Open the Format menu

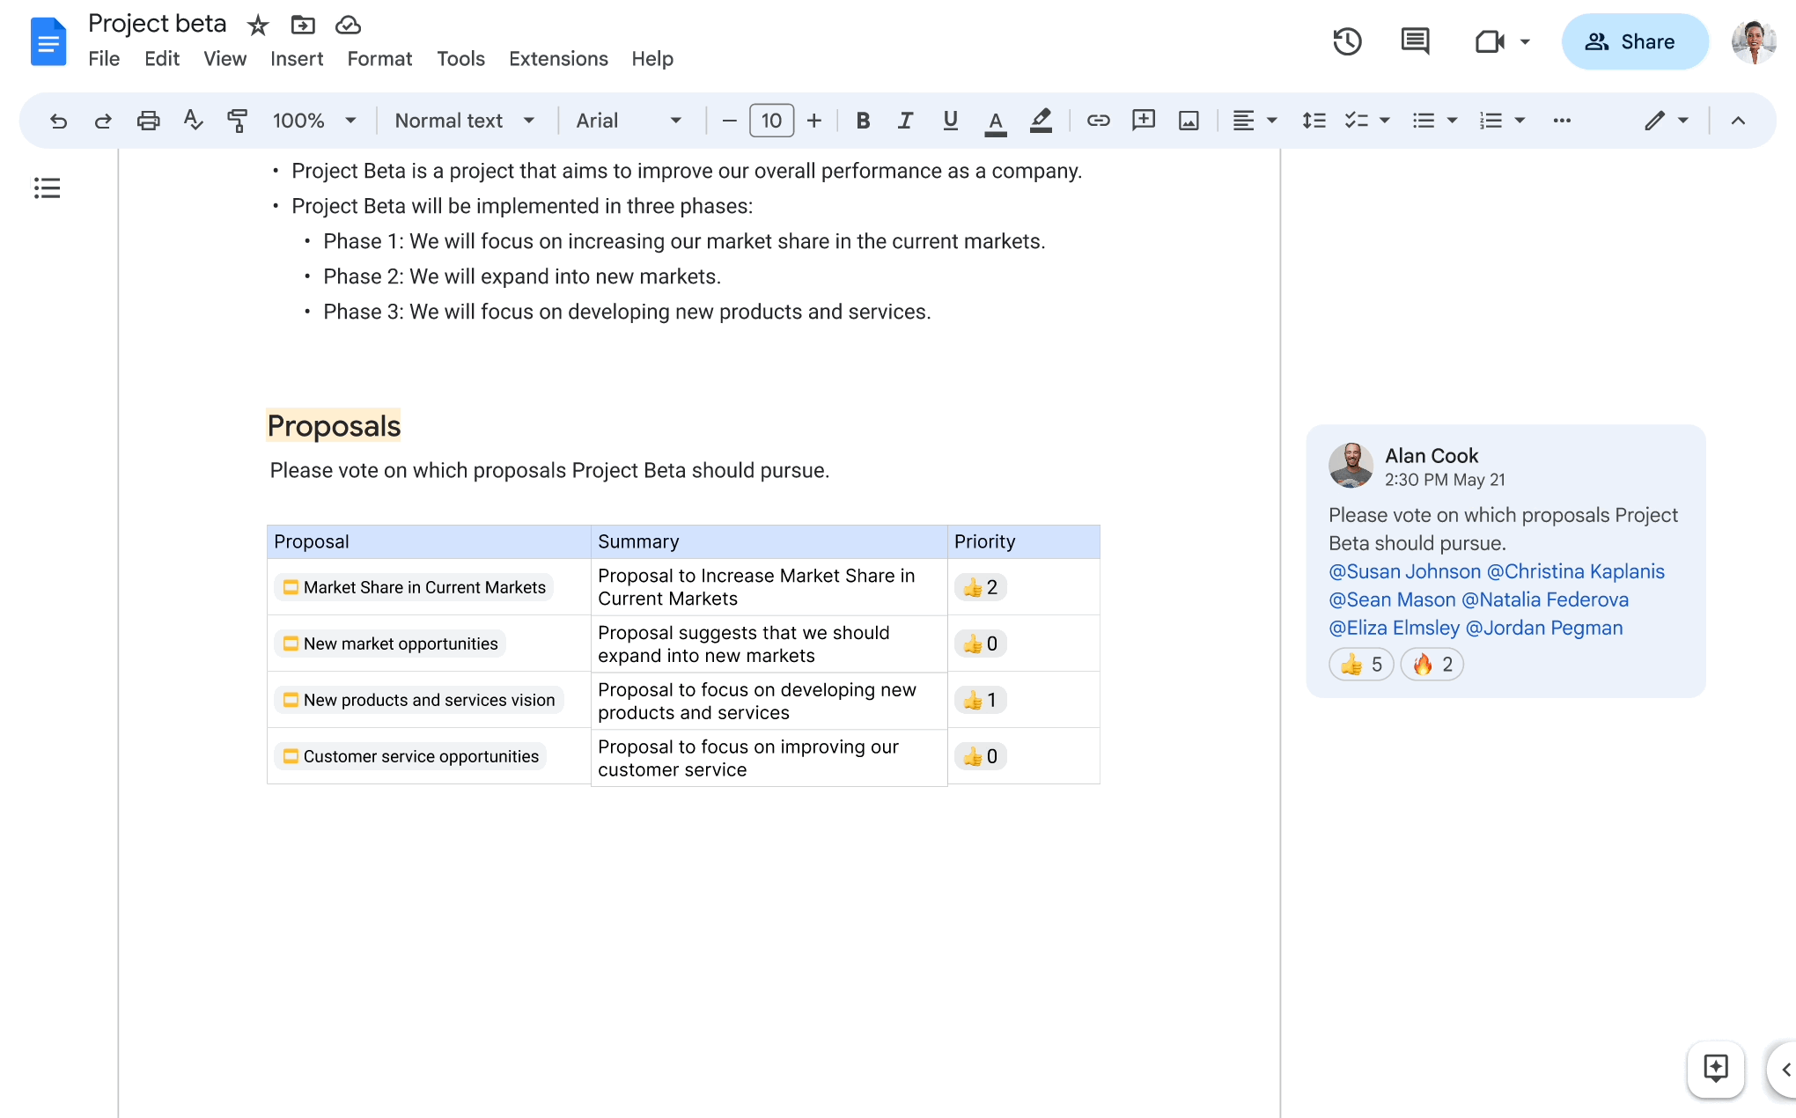(377, 58)
